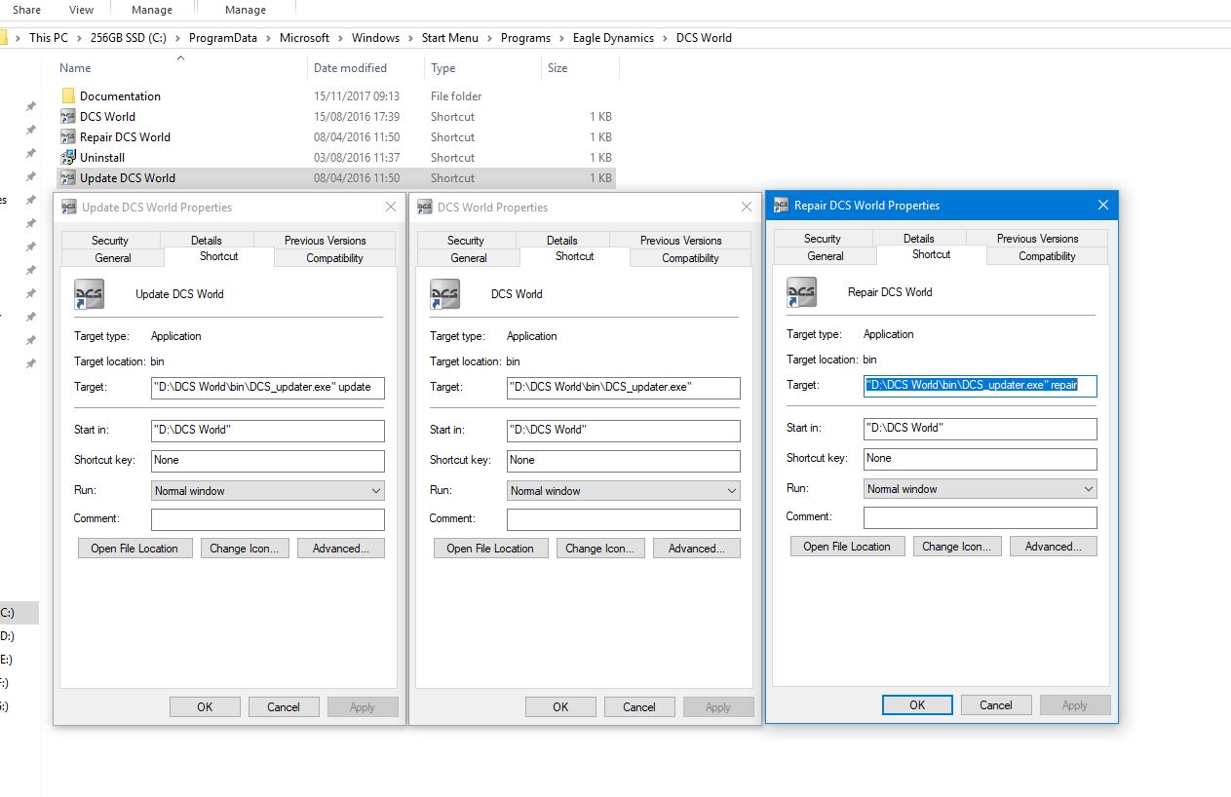
Task: Switch to Details tab in DCS World Properties
Action: point(562,241)
